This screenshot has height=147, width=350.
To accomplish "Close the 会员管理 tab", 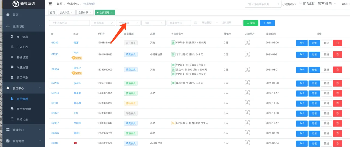I will pyautogui.click(x=112, y=13).
